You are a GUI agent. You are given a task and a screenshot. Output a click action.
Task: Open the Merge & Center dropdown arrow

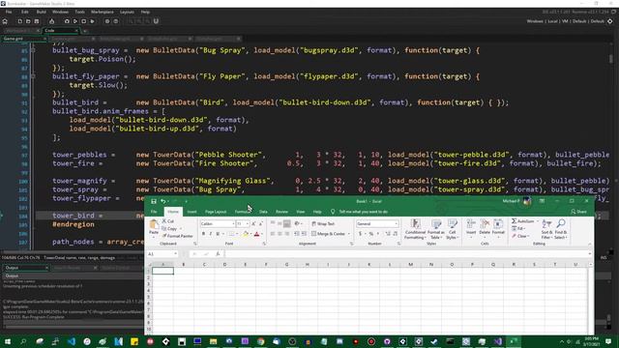pos(348,234)
